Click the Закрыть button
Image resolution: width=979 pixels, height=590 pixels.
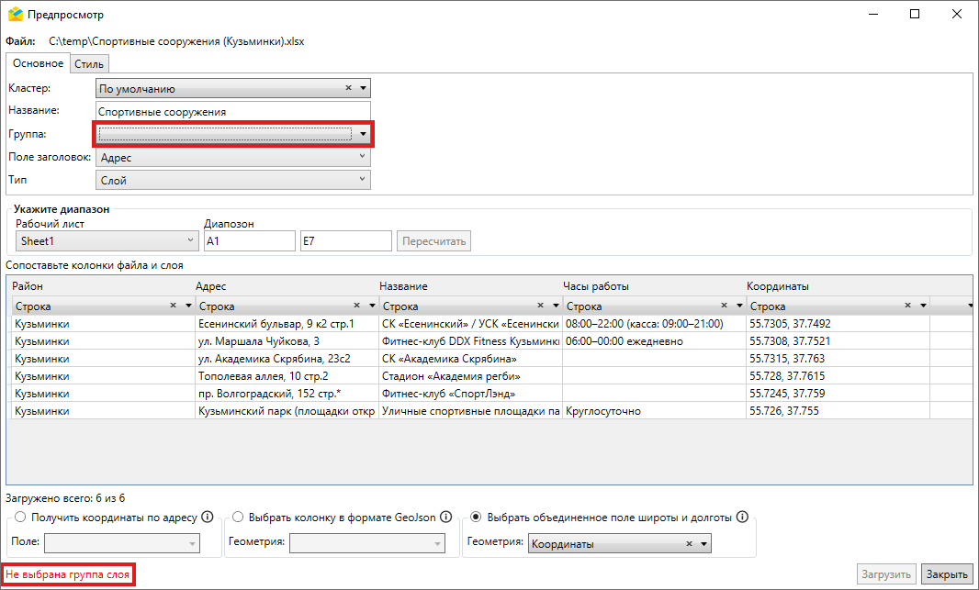pyautogui.click(x=946, y=574)
